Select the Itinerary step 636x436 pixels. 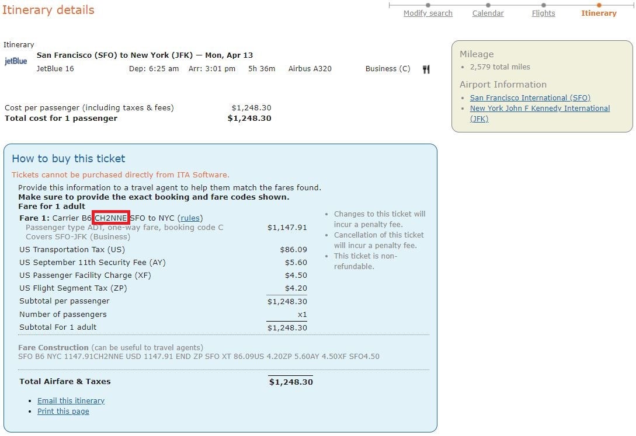point(599,13)
